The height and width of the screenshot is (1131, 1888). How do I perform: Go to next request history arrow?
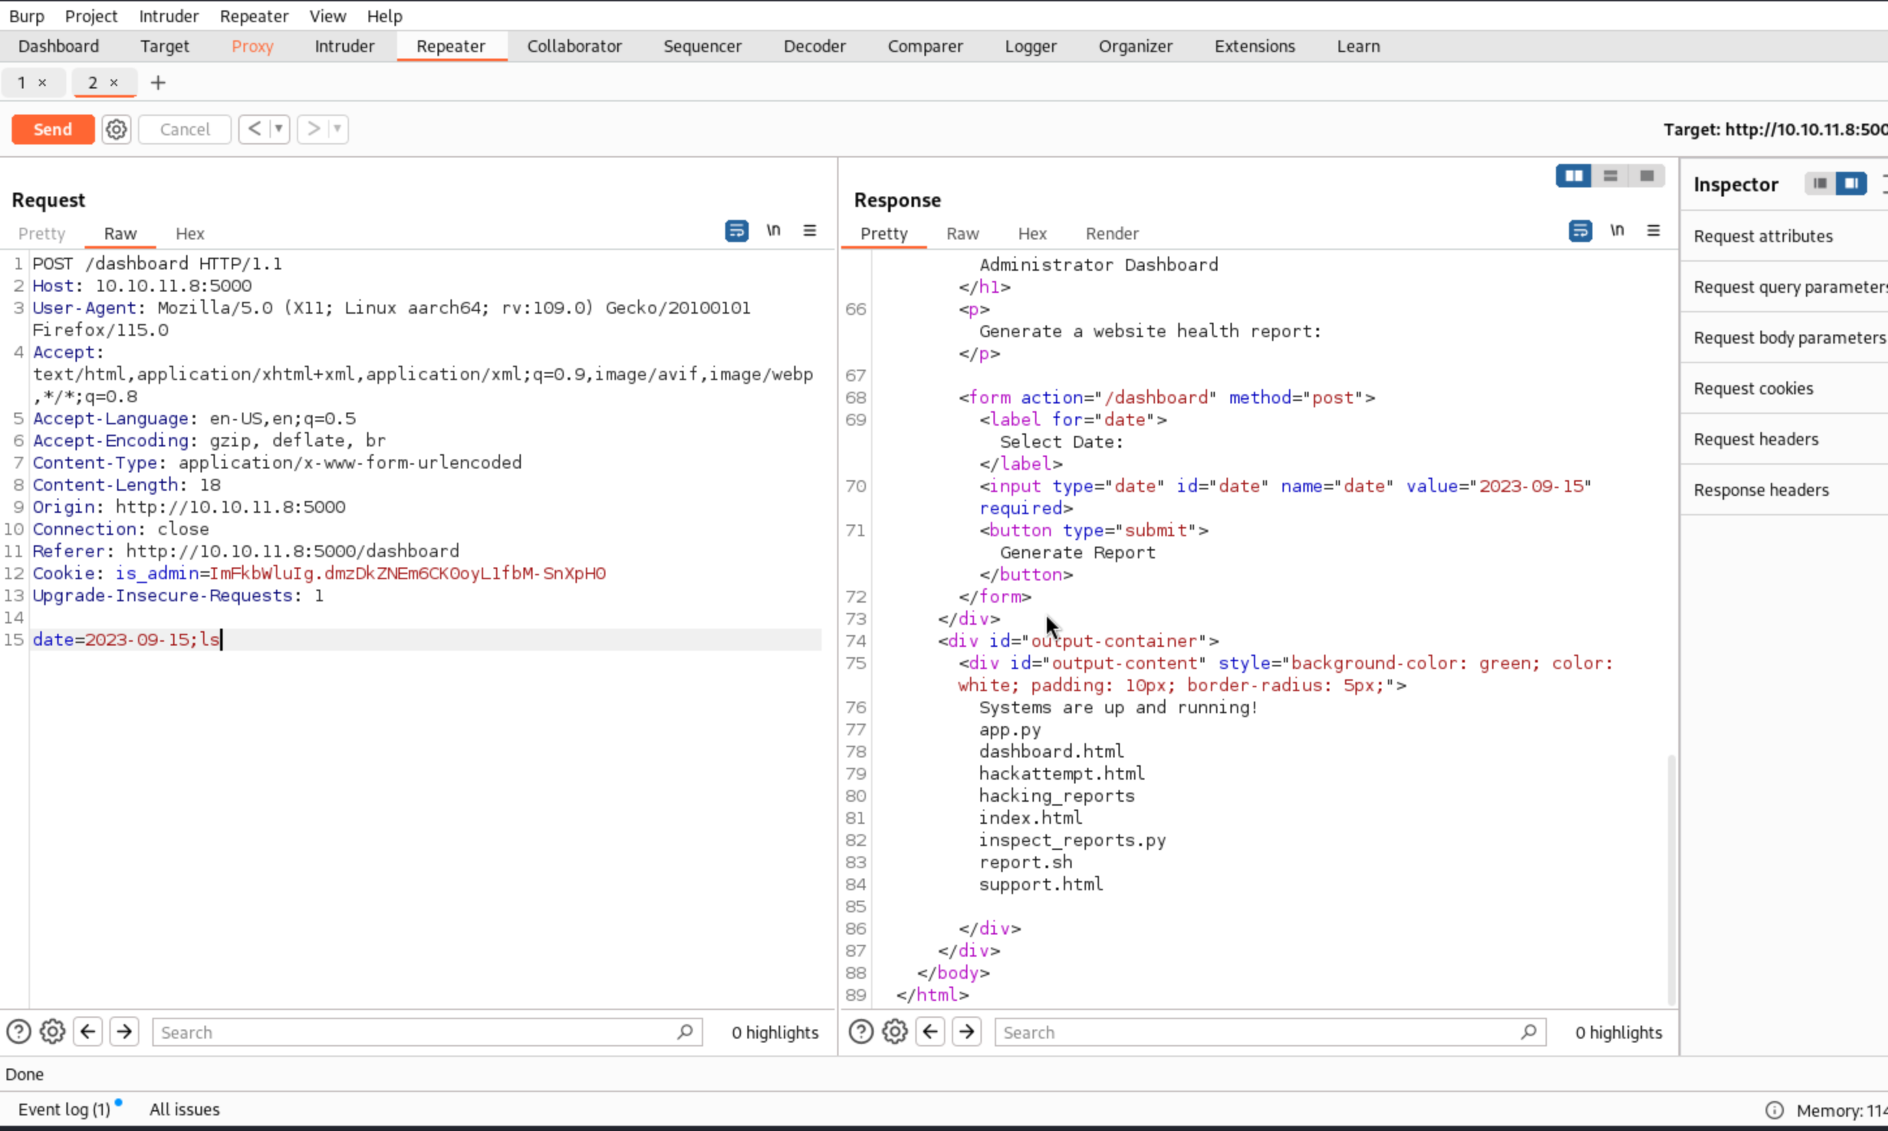(312, 129)
